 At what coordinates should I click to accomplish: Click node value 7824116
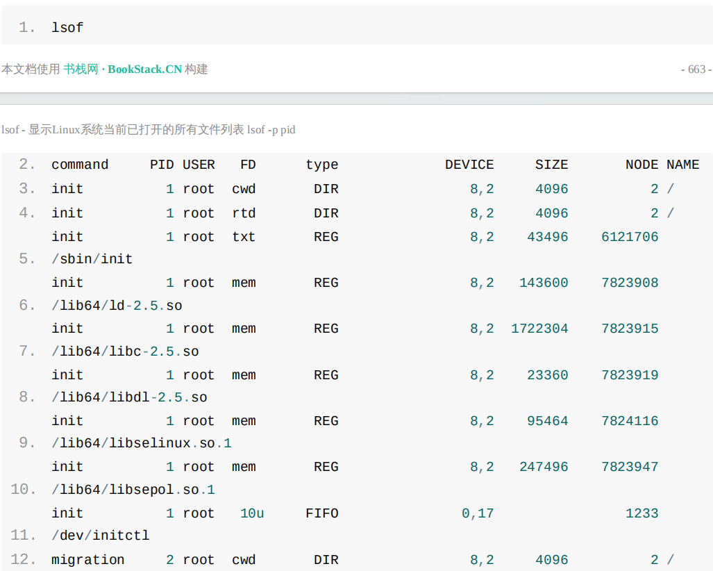(630, 421)
